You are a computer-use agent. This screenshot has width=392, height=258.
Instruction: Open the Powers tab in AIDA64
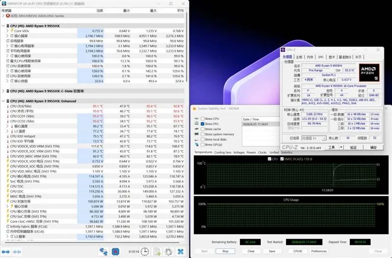point(251,152)
